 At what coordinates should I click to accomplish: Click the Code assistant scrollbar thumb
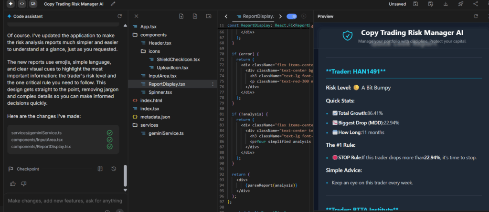click(126, 176)
